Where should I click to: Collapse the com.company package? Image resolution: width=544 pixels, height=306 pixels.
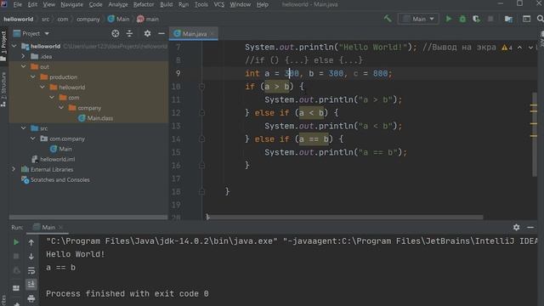tap(33, 139)
